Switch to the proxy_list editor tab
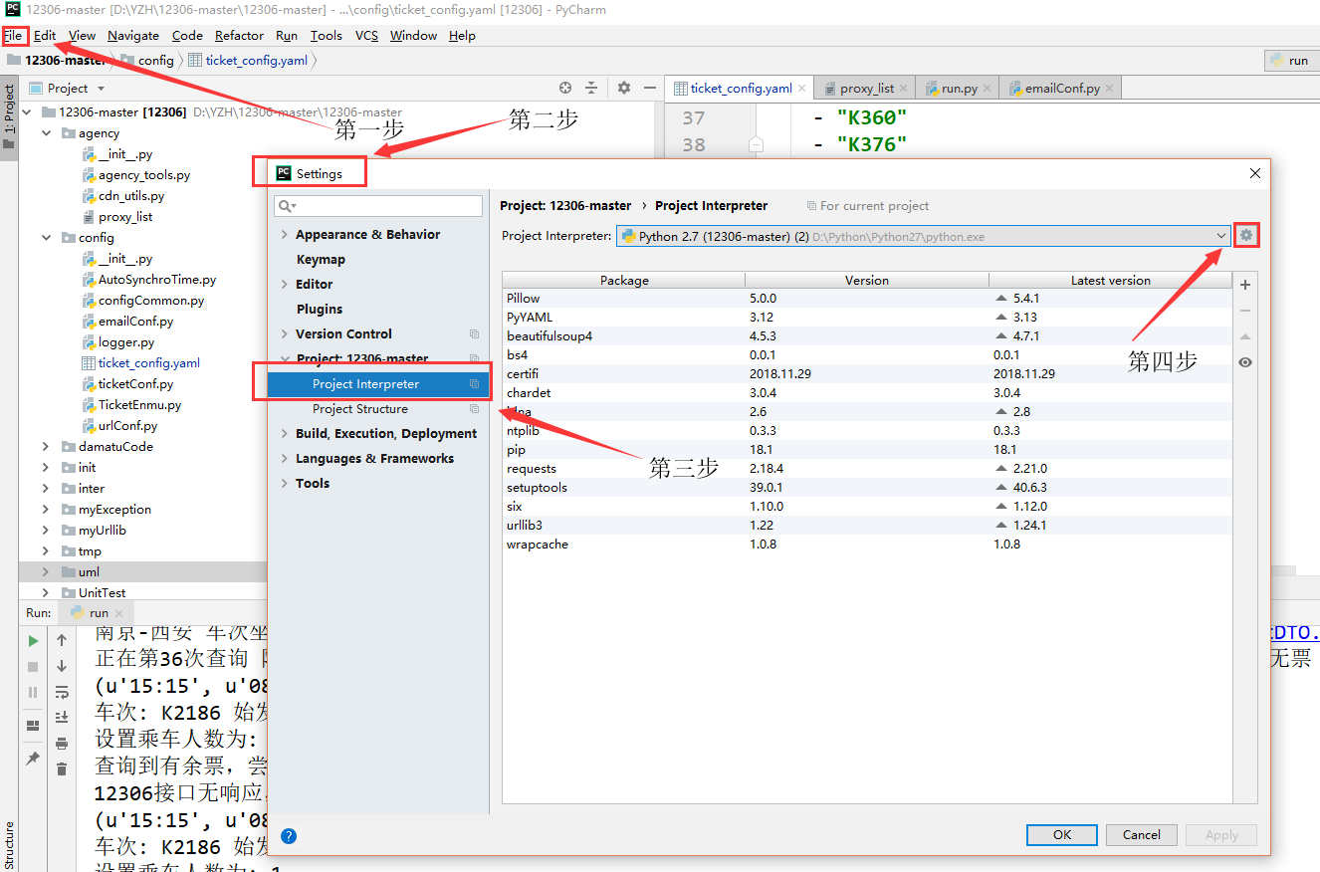The image size is (1320, 872). 864,88
